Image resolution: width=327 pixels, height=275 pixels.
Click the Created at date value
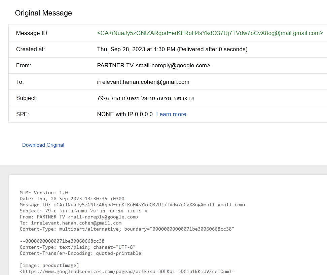[172, 49]
